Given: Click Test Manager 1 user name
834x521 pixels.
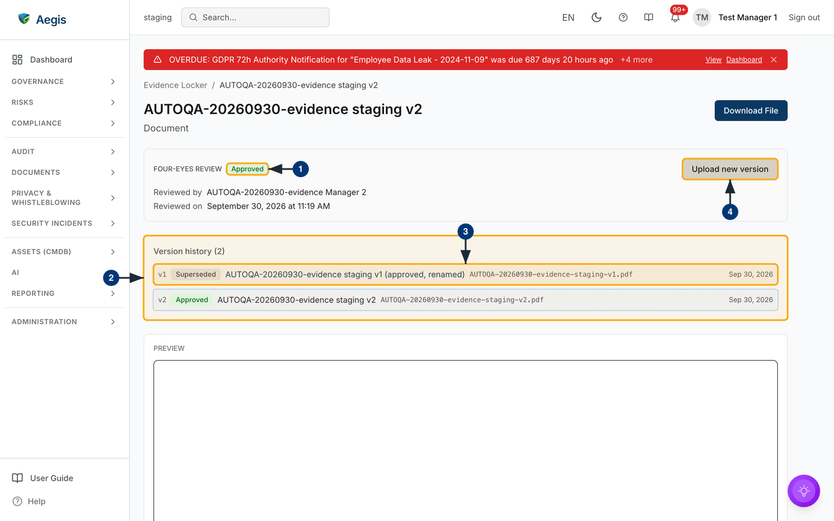Looking at the screenshot, I should 748,17.
